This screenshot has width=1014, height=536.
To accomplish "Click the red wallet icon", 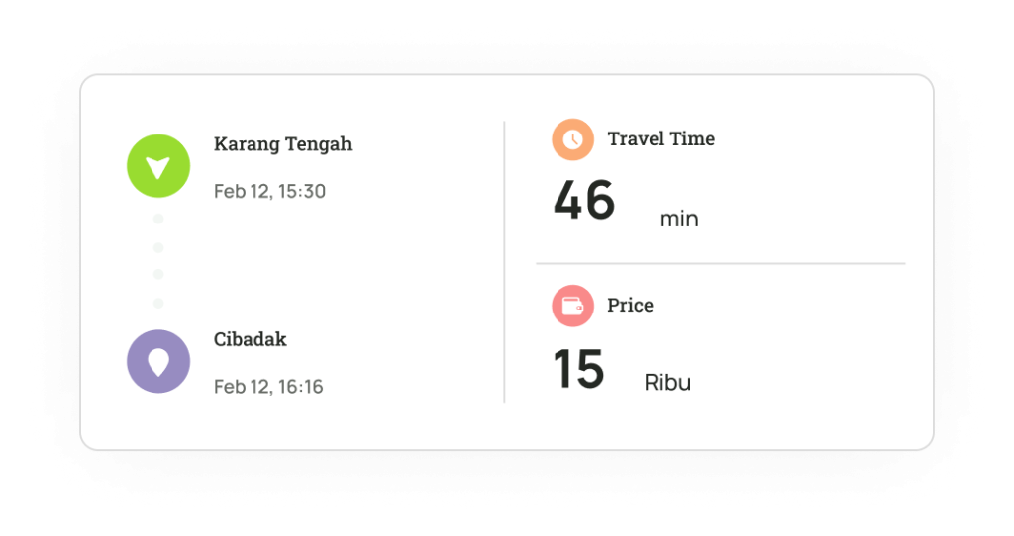I will pos(572,306).
